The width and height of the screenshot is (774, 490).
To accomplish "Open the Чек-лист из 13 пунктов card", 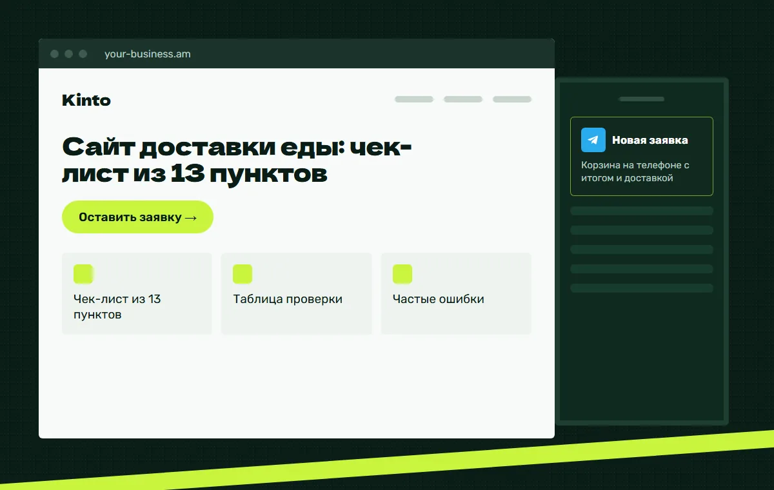I will (x=137, y=293).
